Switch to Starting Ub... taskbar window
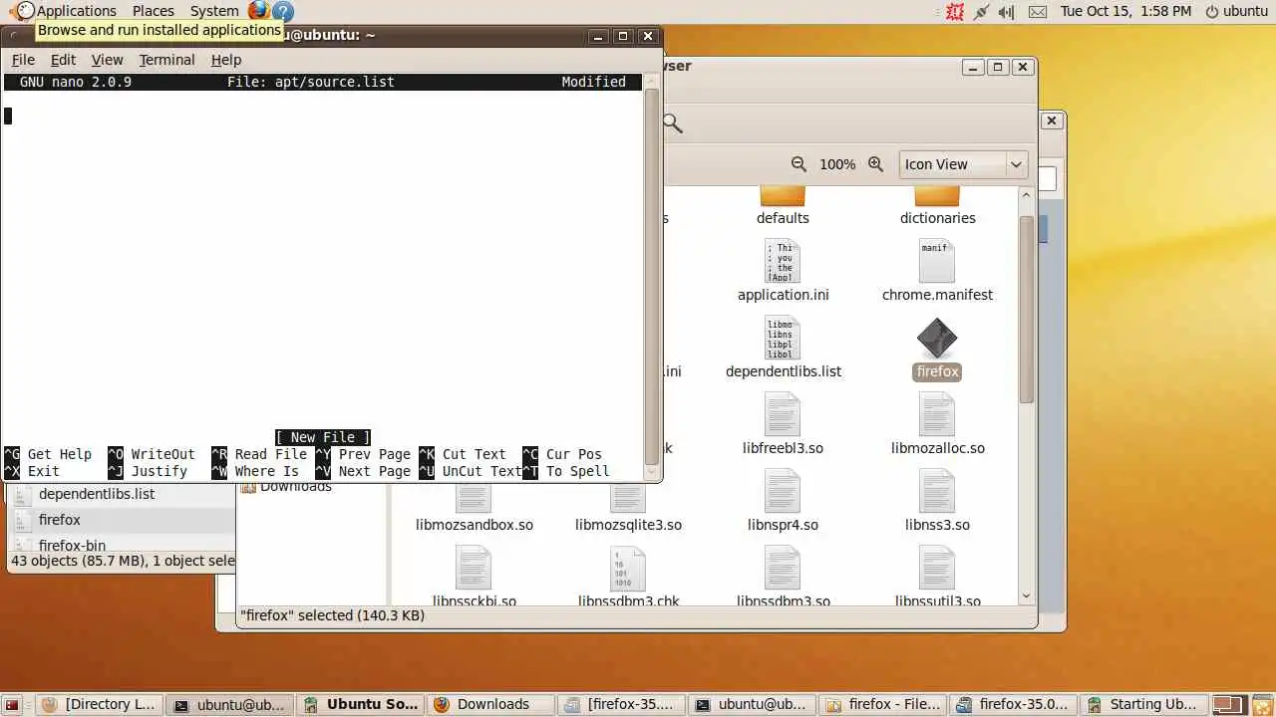Screen dimensions: 1276x717 (x=1144, y=705)
